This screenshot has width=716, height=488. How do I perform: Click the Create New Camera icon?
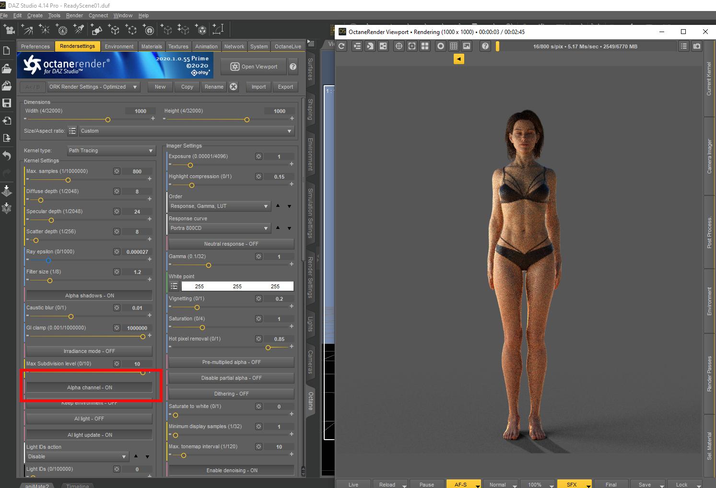(x=9, y=30)
